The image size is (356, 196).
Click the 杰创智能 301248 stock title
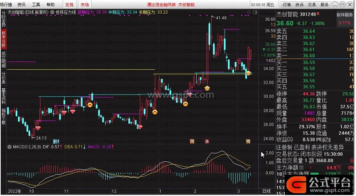296,15
